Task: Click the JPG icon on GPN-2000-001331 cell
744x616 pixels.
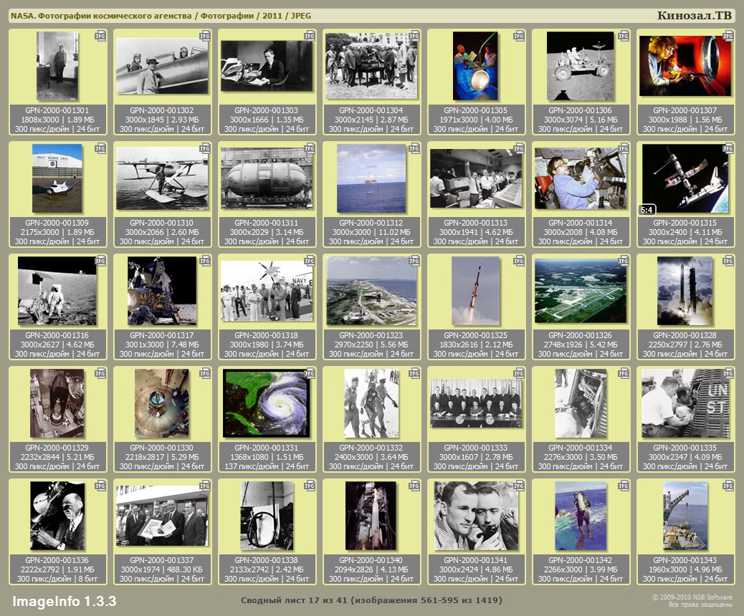Action: pyautogui.click(x=310, y=373)
